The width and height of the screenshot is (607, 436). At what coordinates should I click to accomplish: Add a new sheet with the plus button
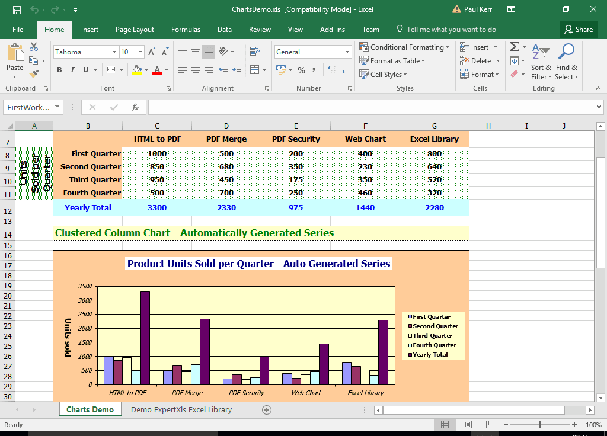[x=267, y=410]
